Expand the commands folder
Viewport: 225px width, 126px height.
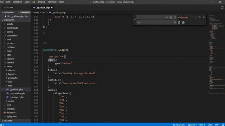coord(12,28)
